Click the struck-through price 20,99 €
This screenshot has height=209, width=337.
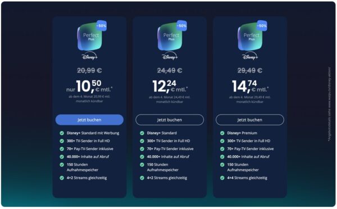(x=89, y=70)
